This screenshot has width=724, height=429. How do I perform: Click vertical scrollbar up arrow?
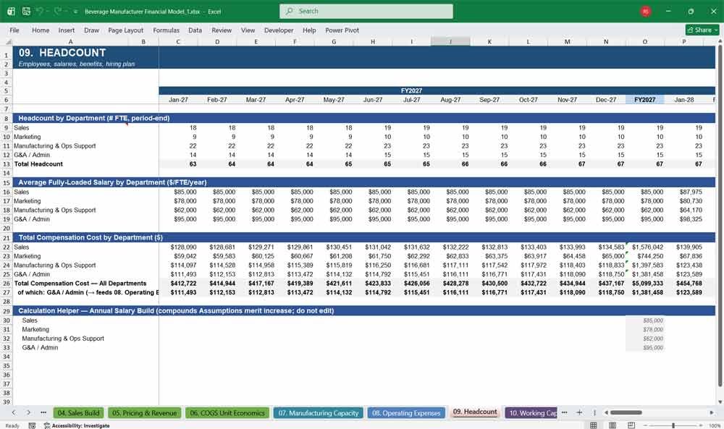(720, 41)
